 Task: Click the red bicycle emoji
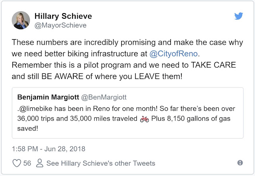[144, 119]
